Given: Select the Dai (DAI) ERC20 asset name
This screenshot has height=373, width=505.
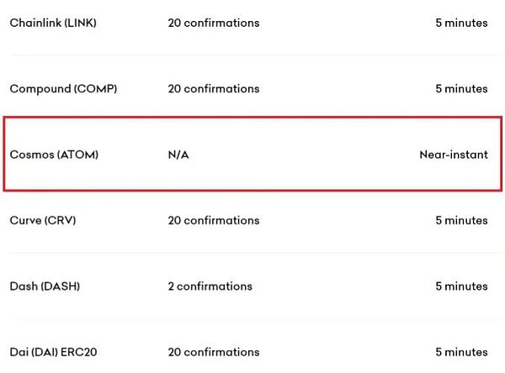Looking at the screenshot, I should click(53, 352).
